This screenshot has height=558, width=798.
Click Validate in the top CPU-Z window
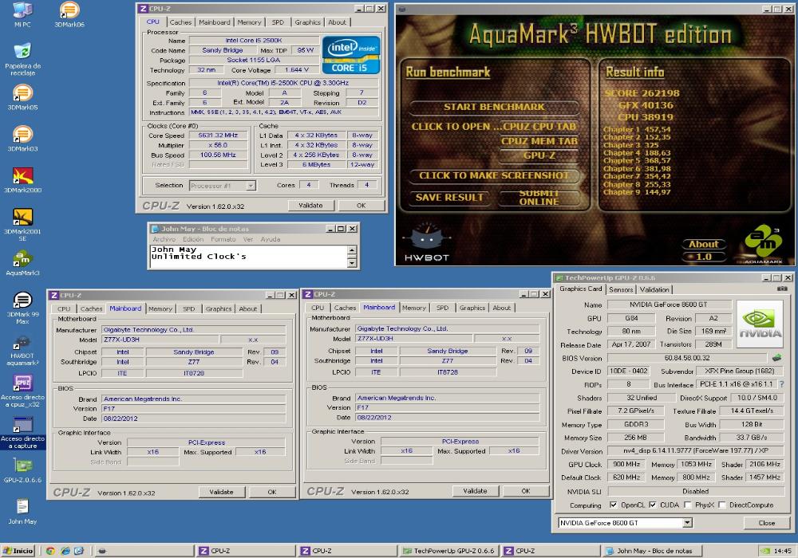310,206
